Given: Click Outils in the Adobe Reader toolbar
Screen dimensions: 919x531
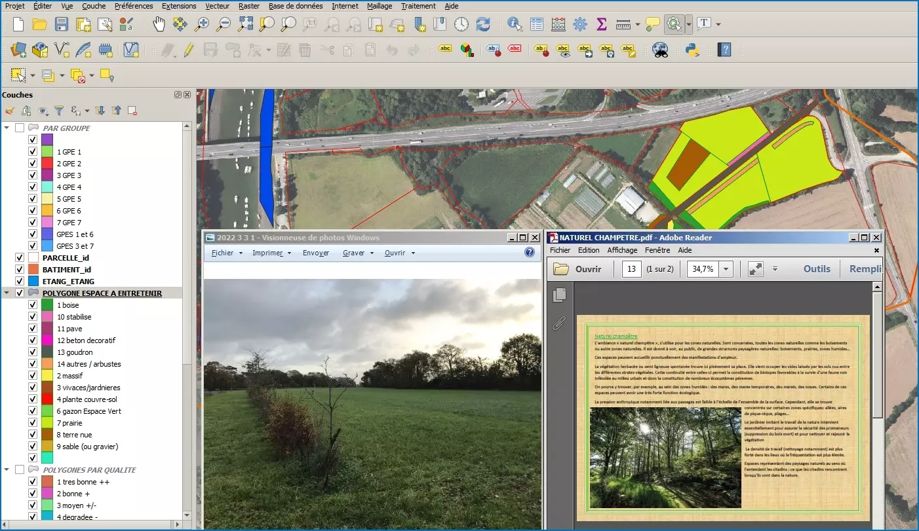Looking at the screenshot, I should coord(817,269).
